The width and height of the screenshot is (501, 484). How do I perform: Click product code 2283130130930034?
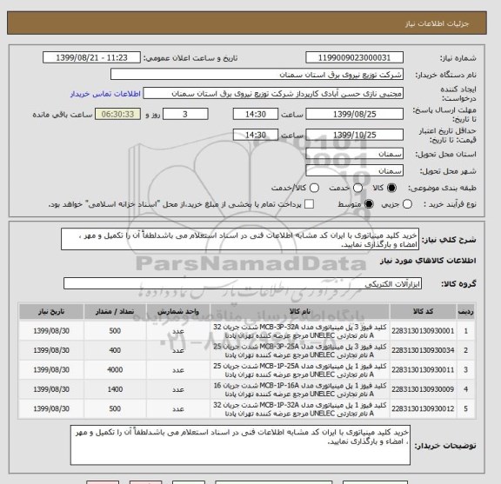coord(423,350)
